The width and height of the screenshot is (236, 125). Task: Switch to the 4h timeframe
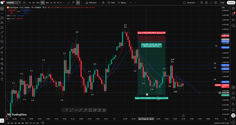(x=58, y=2)
